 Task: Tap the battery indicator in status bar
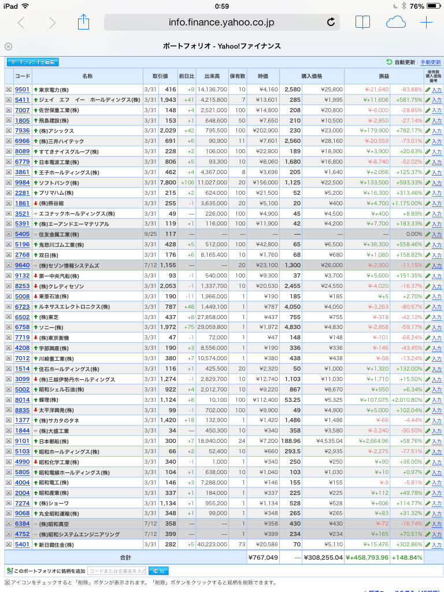(434, 6)
